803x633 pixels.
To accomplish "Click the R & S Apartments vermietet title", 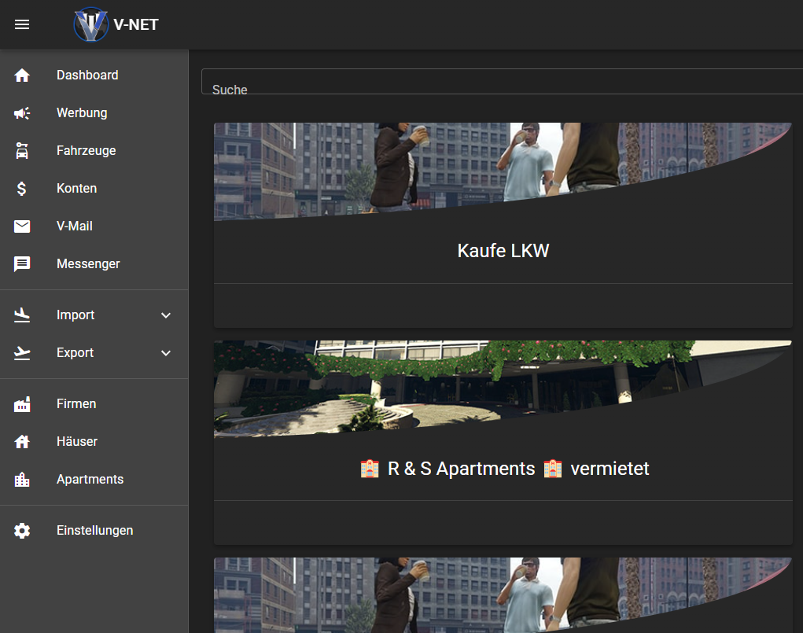I will [505, 469].
